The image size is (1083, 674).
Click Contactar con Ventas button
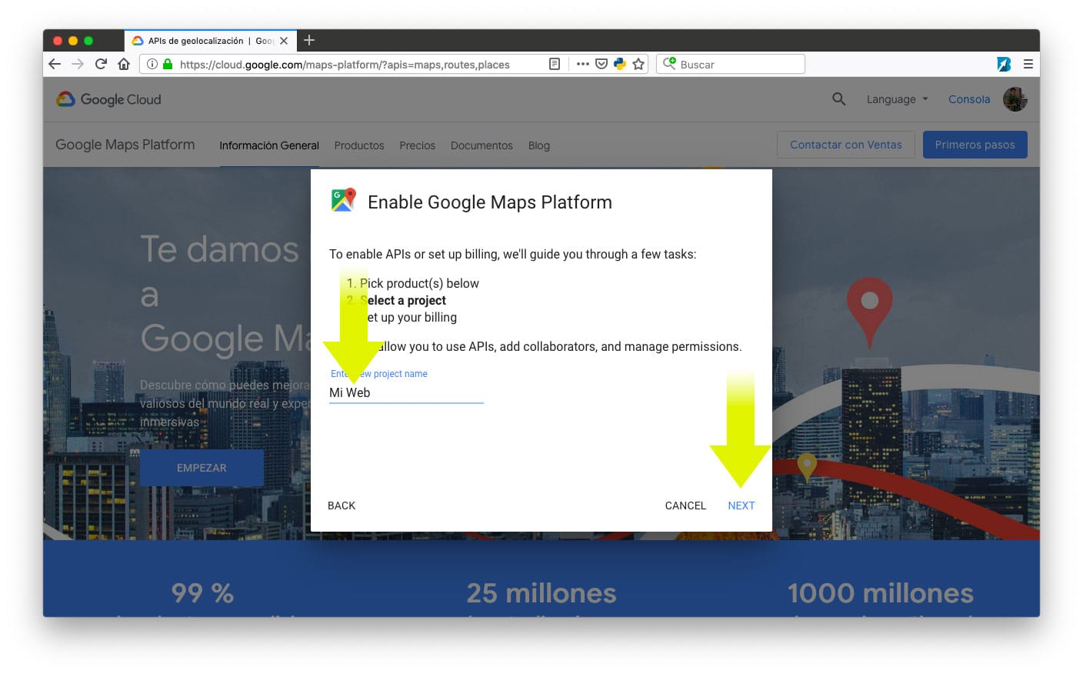846,145
